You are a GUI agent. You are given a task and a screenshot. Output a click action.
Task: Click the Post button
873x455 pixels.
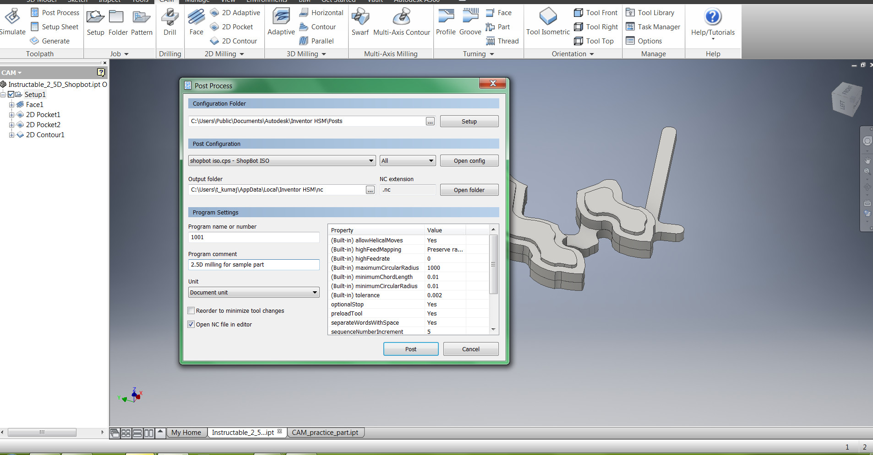411,349
